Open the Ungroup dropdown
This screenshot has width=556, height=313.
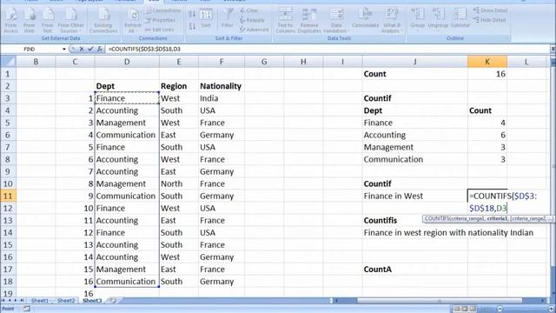pyautogui.click(x=438, y=19)
